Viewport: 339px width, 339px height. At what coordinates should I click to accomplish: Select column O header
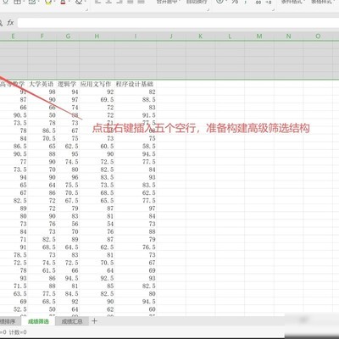[318, 36]
